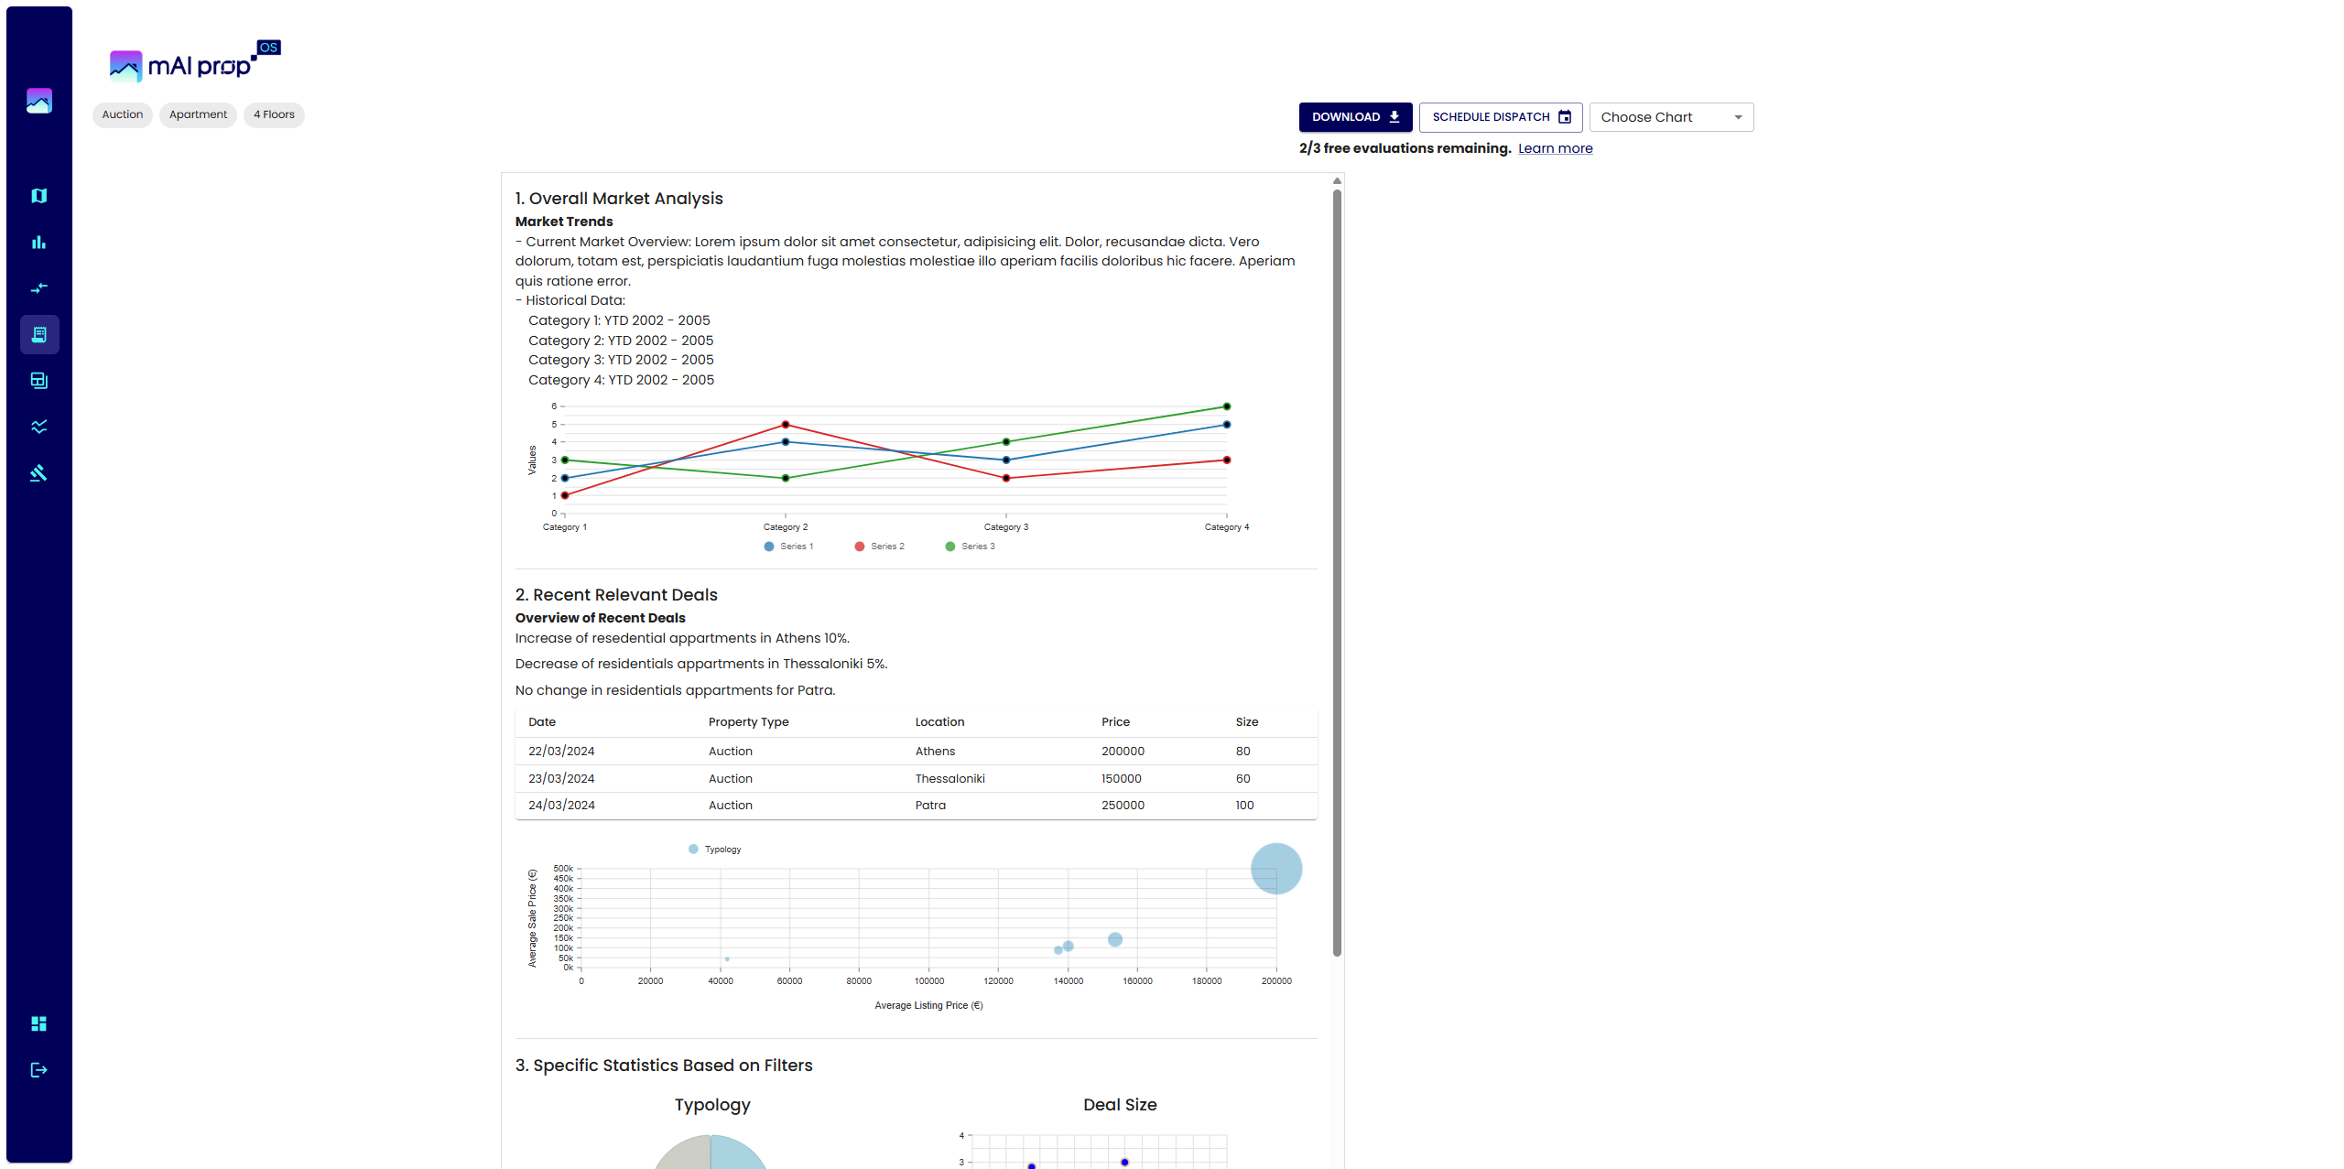The image size is (2344, 1169).
Task: Click the 3. Specific Statistics Based on Filters heading
Action: tap(664, 1066)
